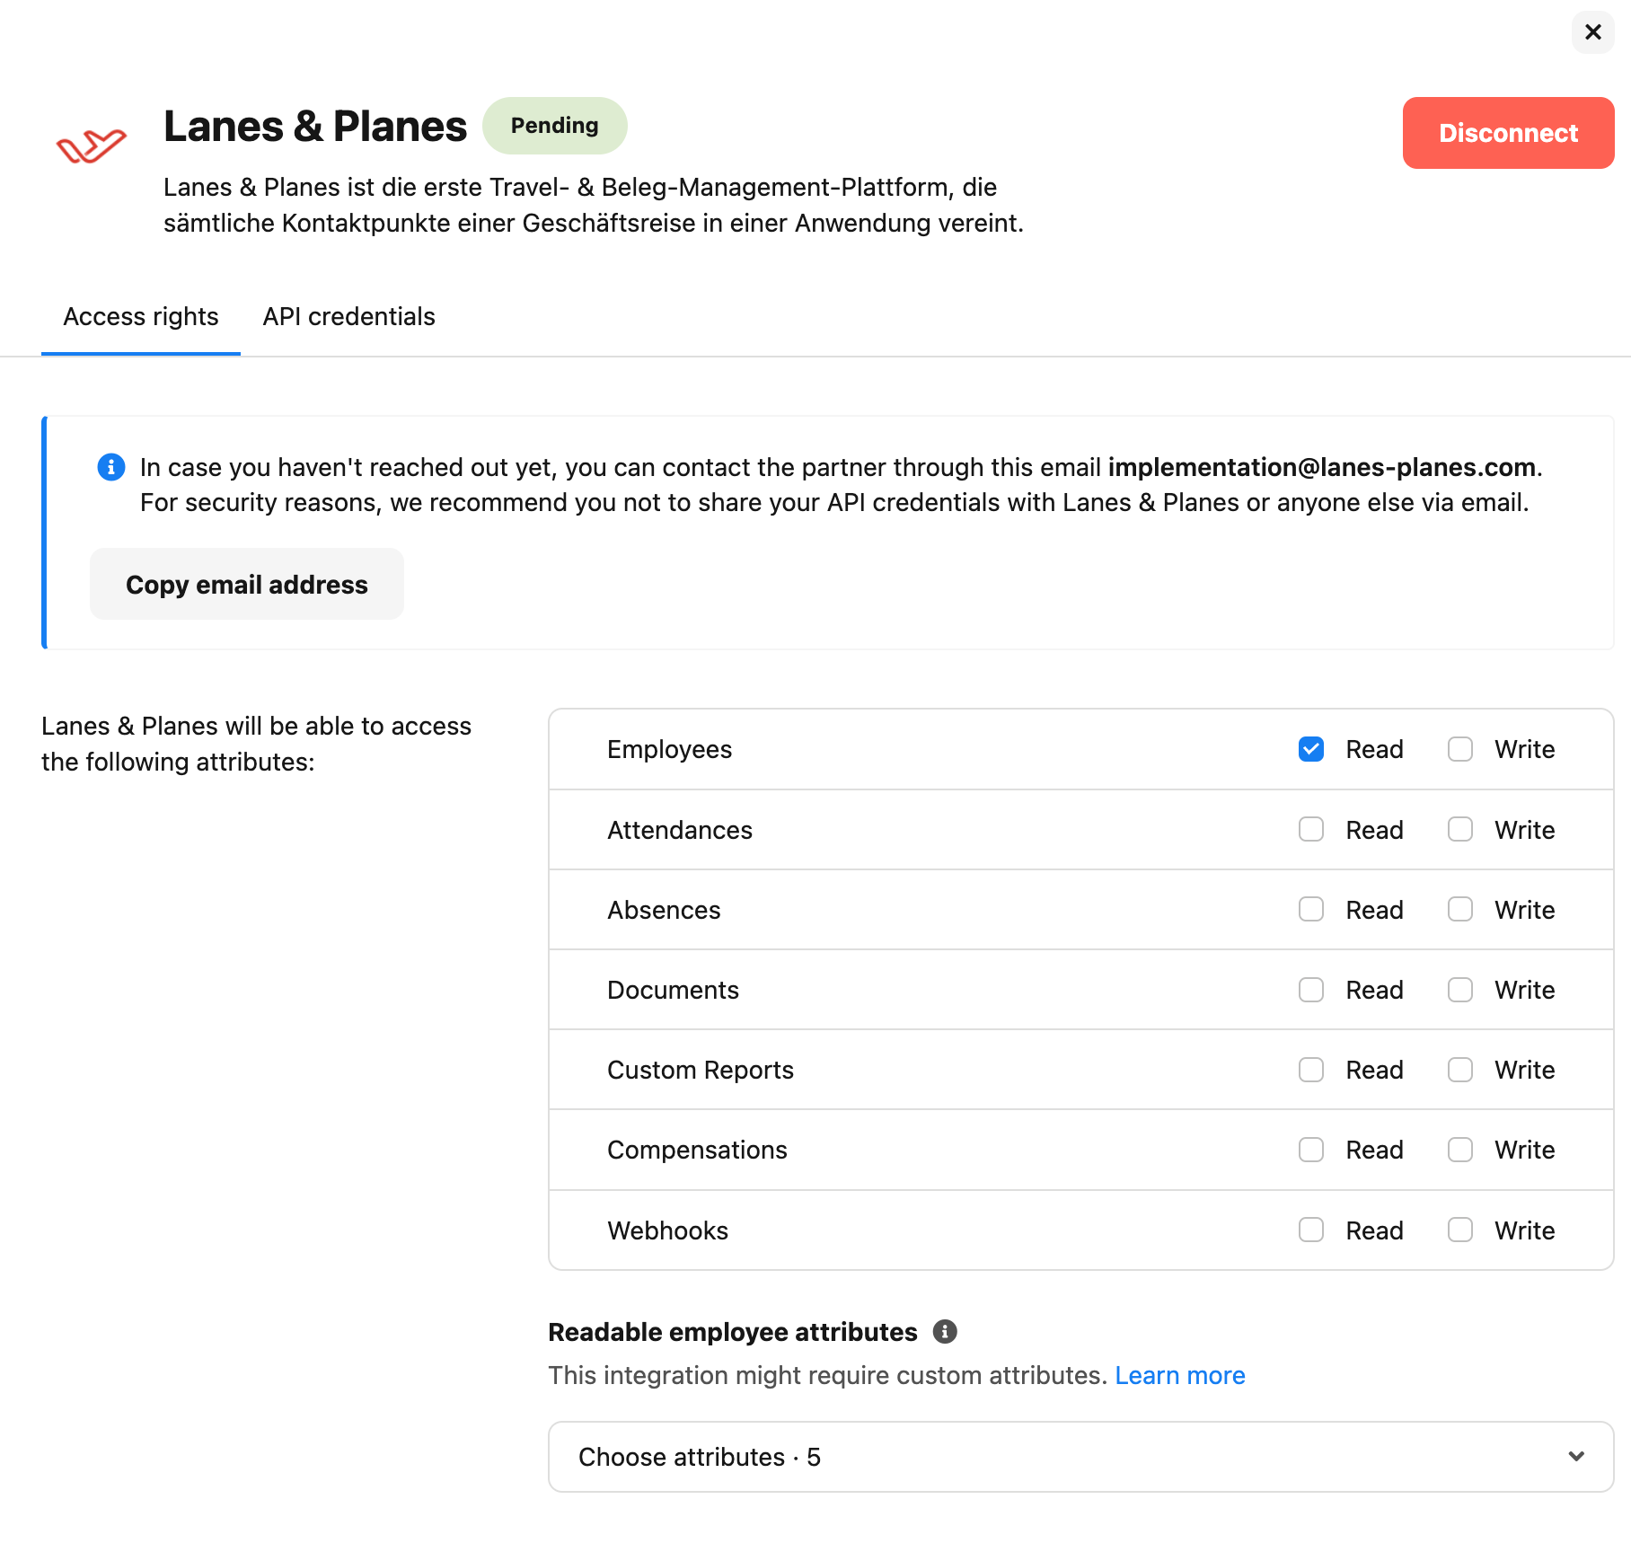Open the Choose attributes dropdown
1631x1552 pixels.
1080,1457
